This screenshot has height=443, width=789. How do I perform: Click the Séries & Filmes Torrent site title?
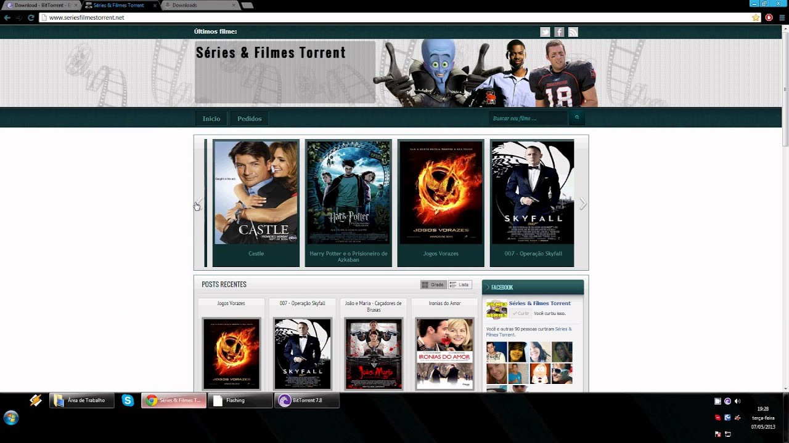pyautogui.click(x=271, y=53)
